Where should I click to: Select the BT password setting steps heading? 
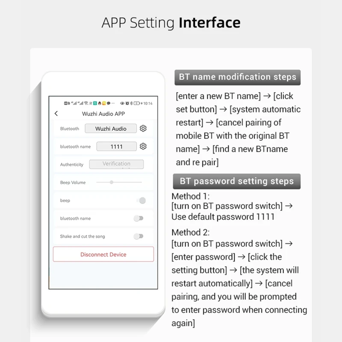pyautogui.click(x=237, y=181)
